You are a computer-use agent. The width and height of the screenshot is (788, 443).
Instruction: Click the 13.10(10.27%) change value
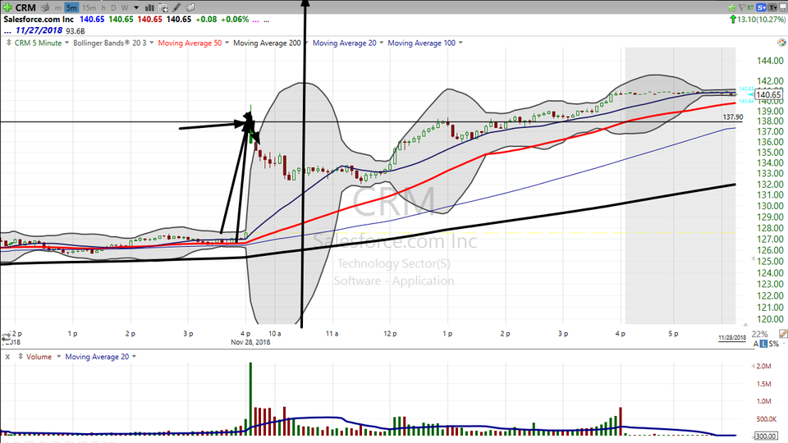762,19
